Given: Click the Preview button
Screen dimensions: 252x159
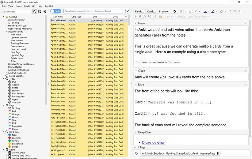Looking at the screenshot, I should pyautogui.click(x=164, y=11).
